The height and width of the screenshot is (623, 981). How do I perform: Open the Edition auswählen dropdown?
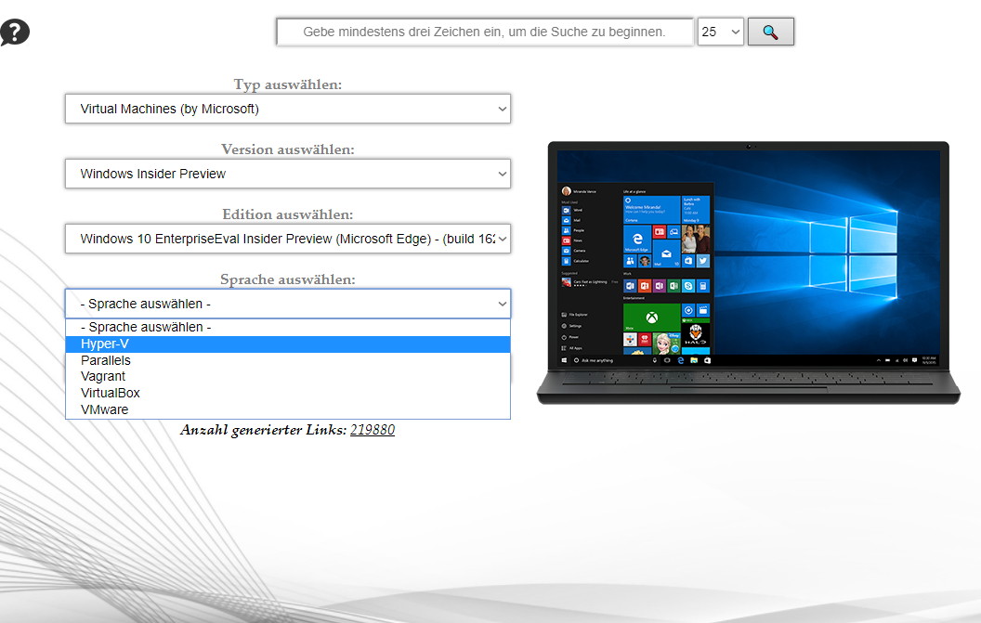[288, 239]
